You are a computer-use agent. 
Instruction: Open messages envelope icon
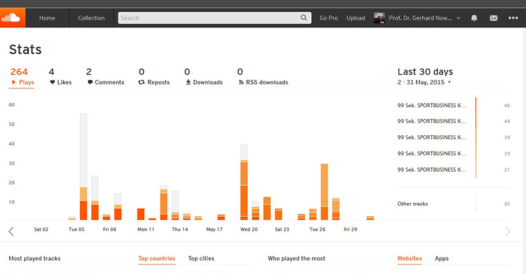point(494,18)
